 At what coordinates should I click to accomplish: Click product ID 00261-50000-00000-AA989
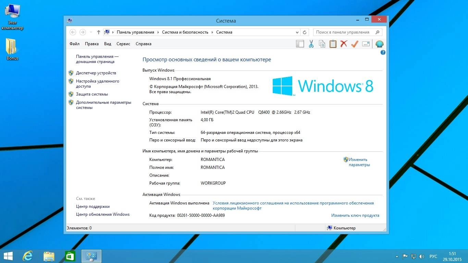click(x=201, y=215)
